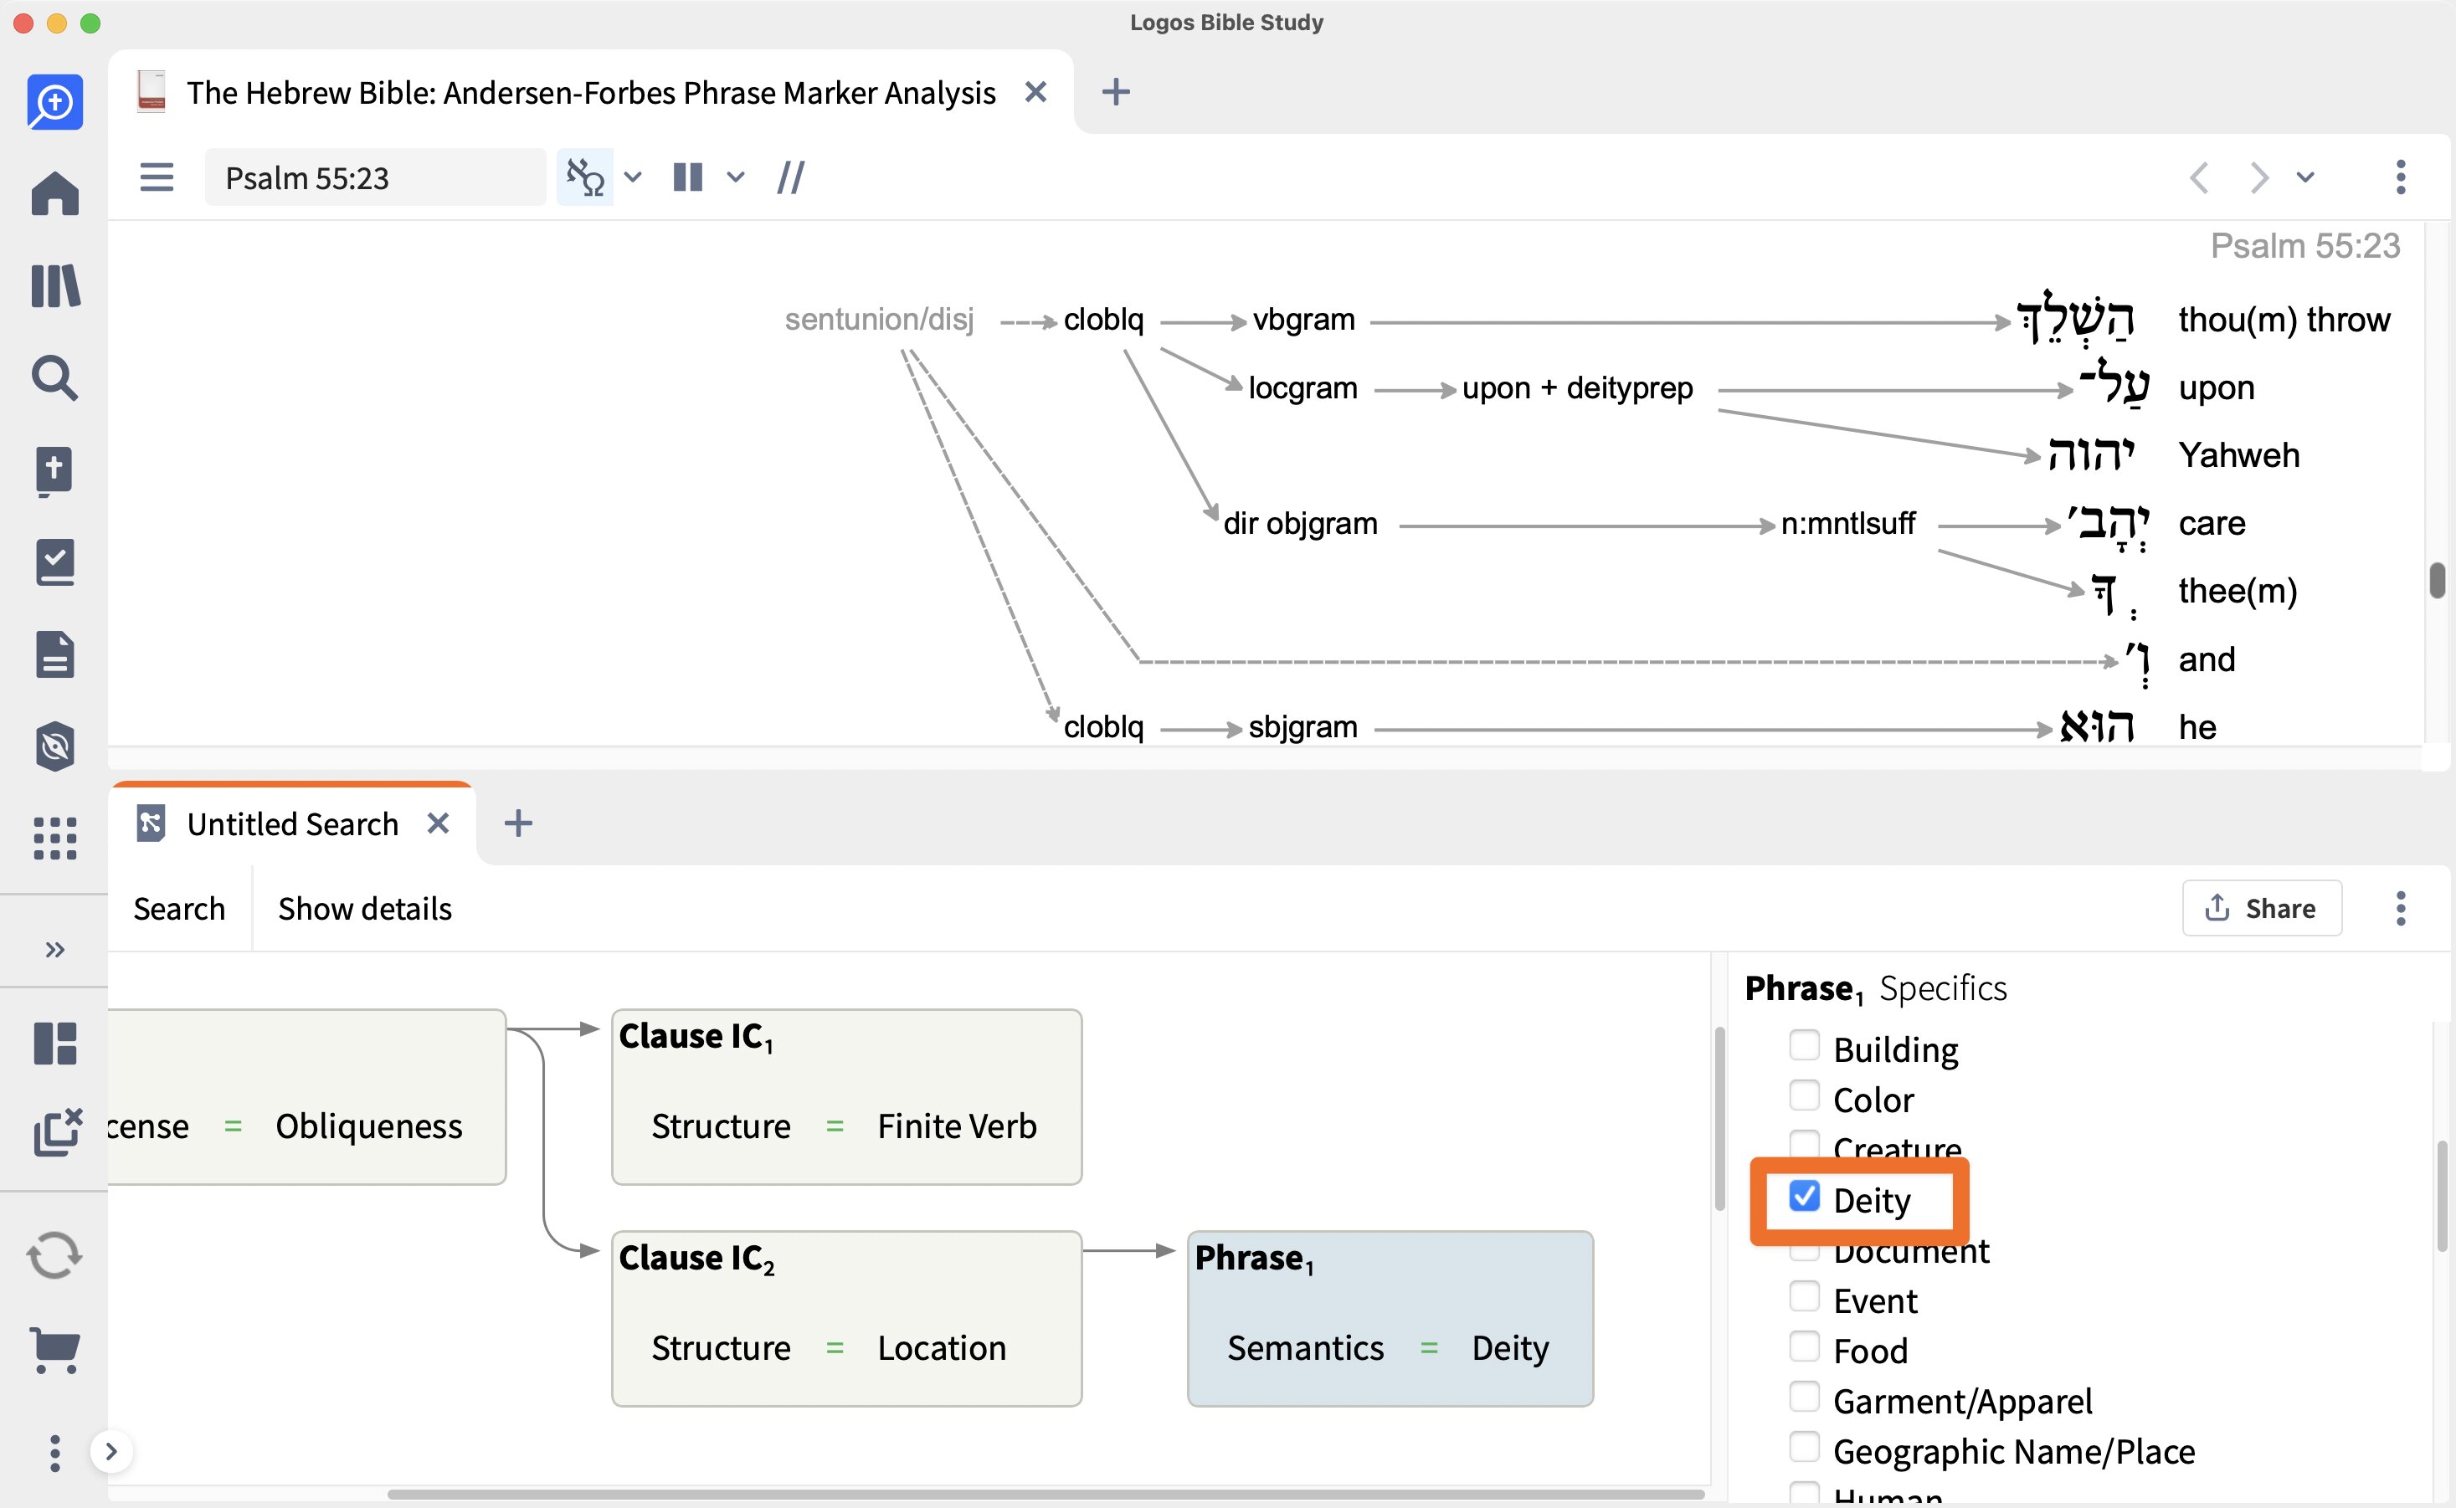
Task: Go to the Home dashboard
Action: click(55, 193)
